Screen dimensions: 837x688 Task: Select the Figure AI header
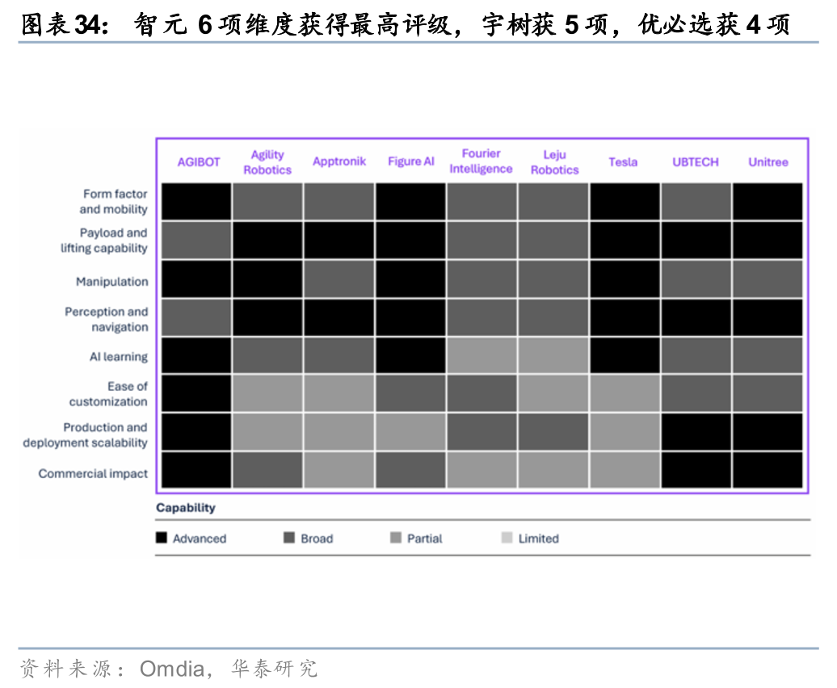point(410,162)
